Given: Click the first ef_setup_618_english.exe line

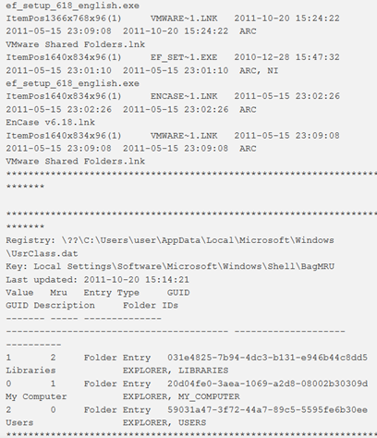Looking at the screenshot, I should (72, 6).
